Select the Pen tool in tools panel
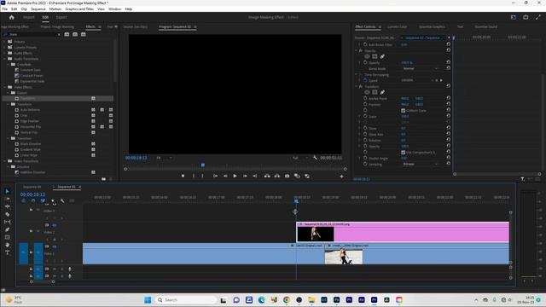 pos(8,229)
